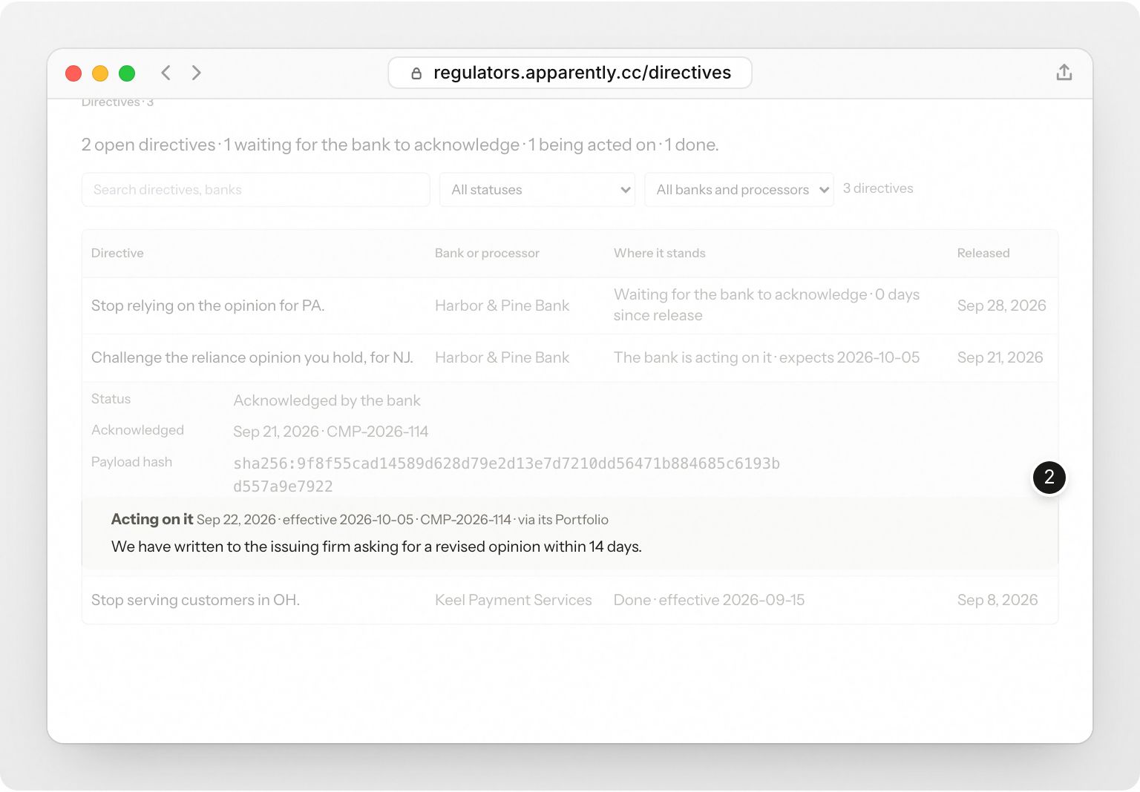Open the All banks and processors dropdown

pyautogui.click(x=739, y=190)
